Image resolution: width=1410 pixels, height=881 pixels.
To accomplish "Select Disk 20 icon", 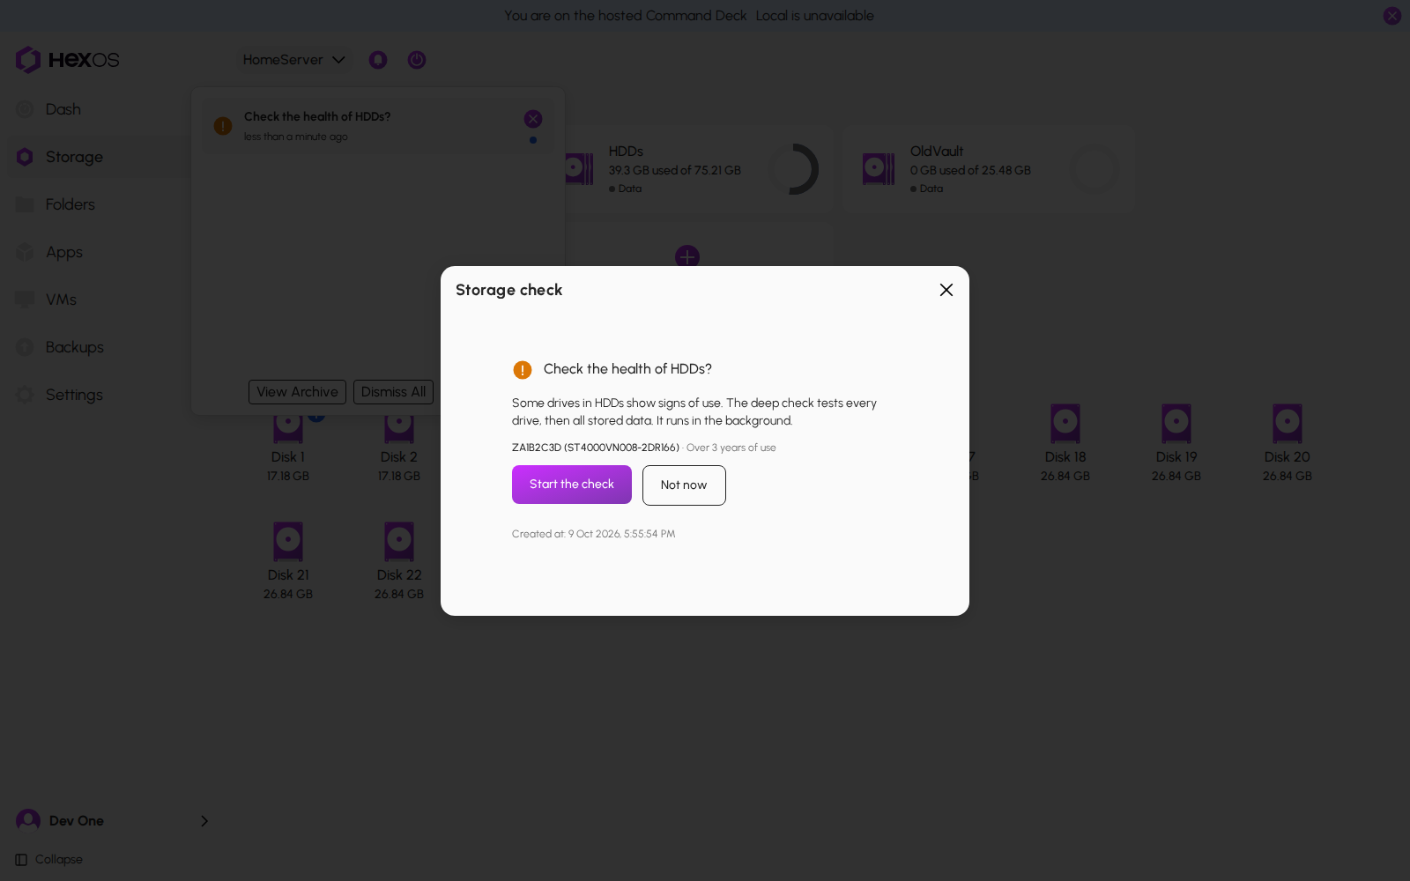I will coord(1288,424).
